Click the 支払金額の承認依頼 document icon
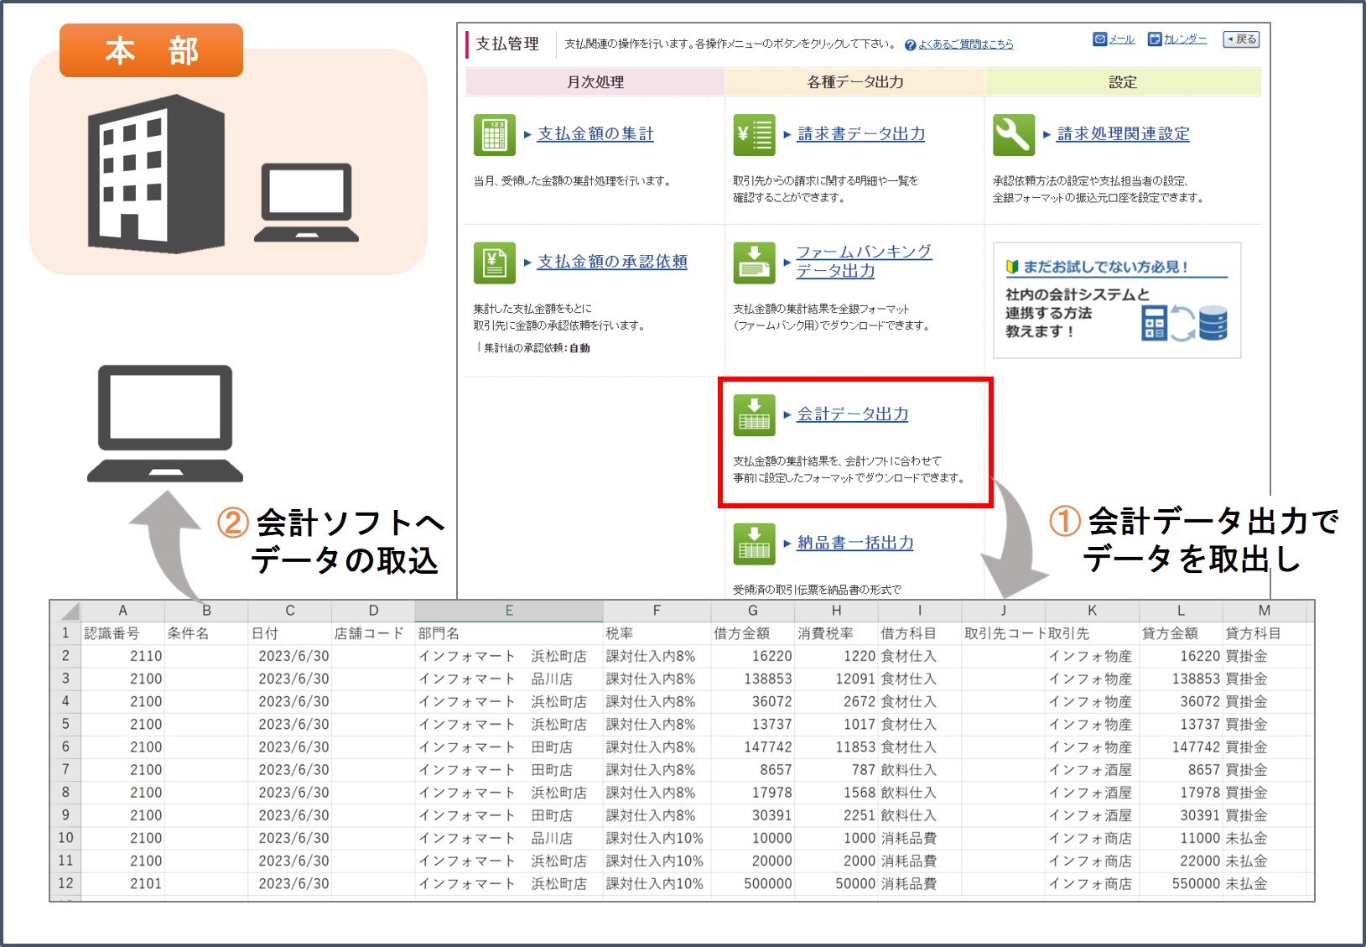 pos(494,263)
